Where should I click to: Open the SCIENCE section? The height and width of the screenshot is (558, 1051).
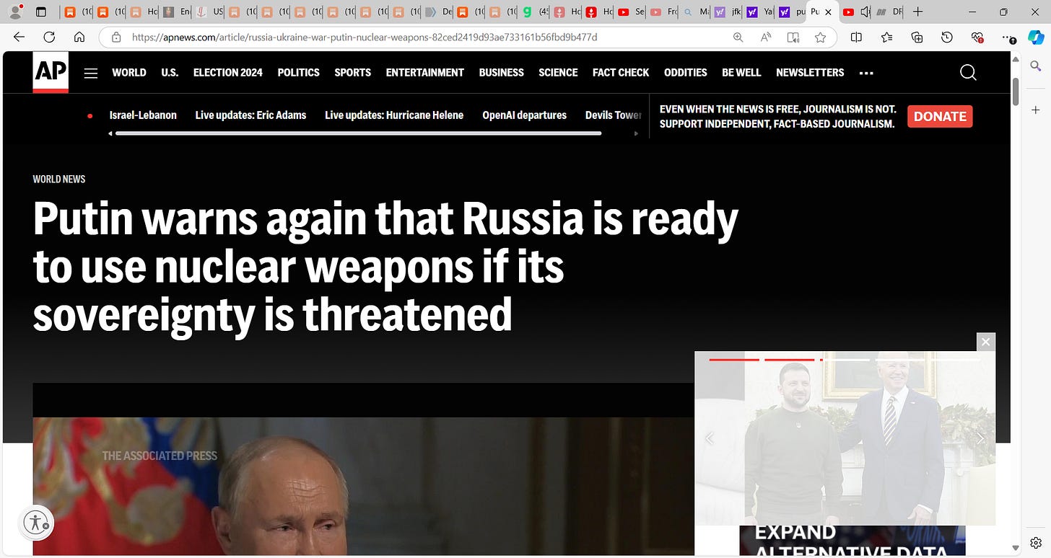click(558, 73)
